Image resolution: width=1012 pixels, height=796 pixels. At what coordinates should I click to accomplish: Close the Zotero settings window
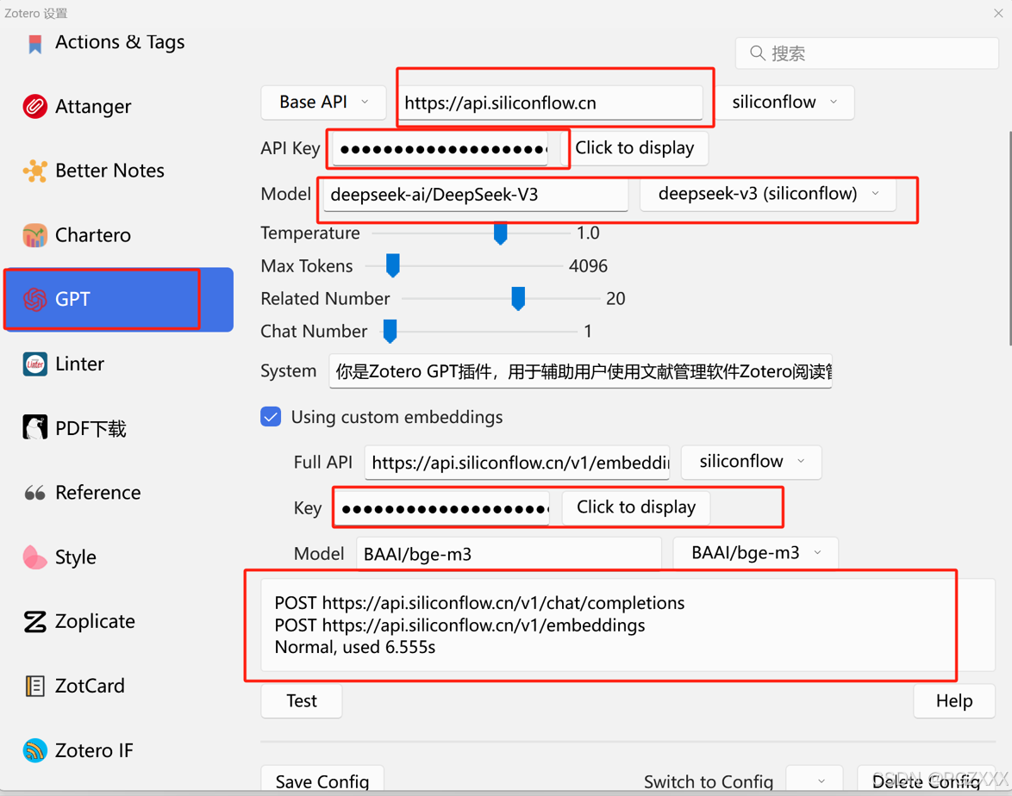(998, 13)
